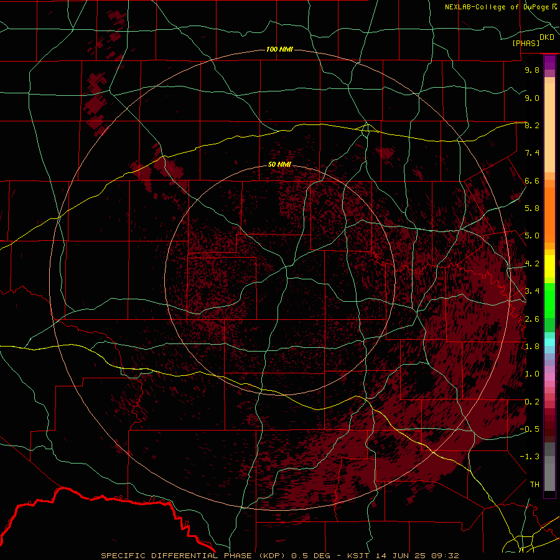
Task: Click the TH label at the color scale bottom
Action: [534, 485]
